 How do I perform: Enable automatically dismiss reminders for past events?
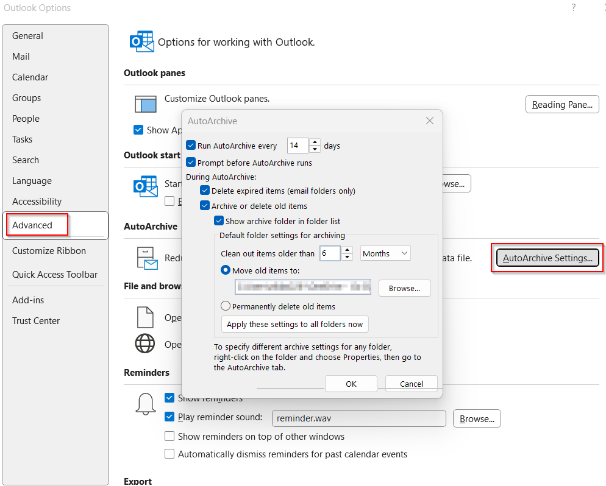pos(169,454)
